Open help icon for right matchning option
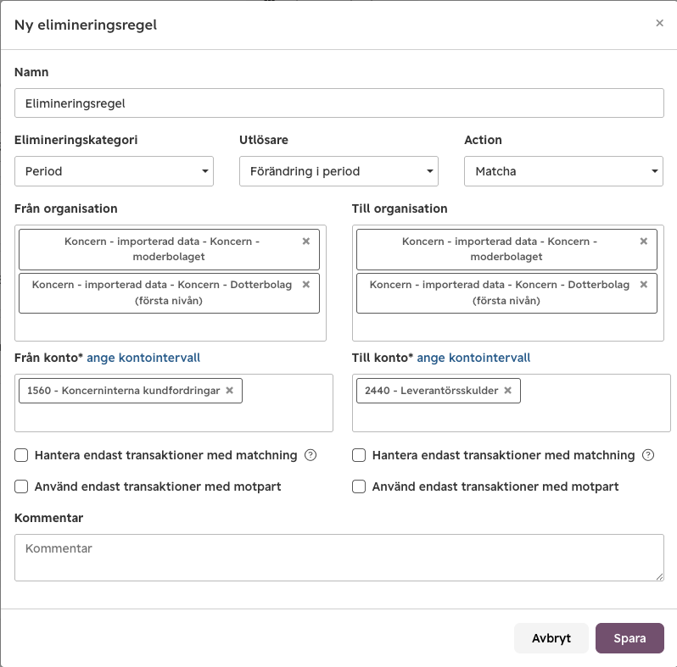 tap(648, 455)
